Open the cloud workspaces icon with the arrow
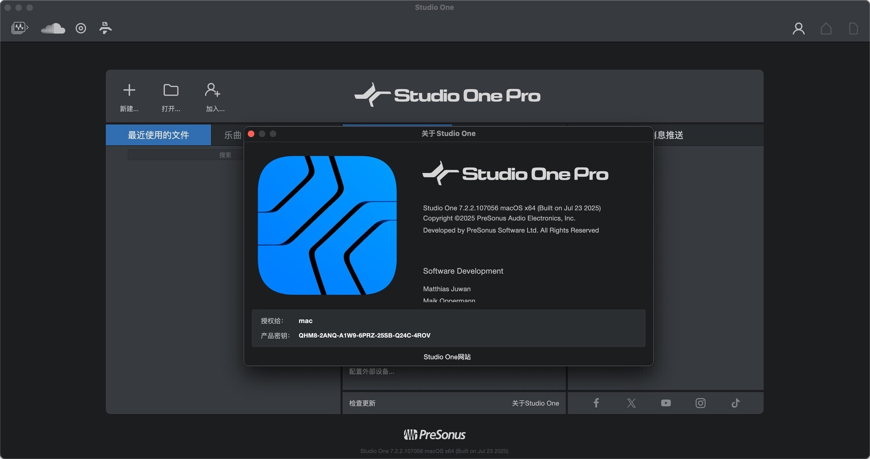The height and width of the screenshot is (459, 870). click(19, 28)
